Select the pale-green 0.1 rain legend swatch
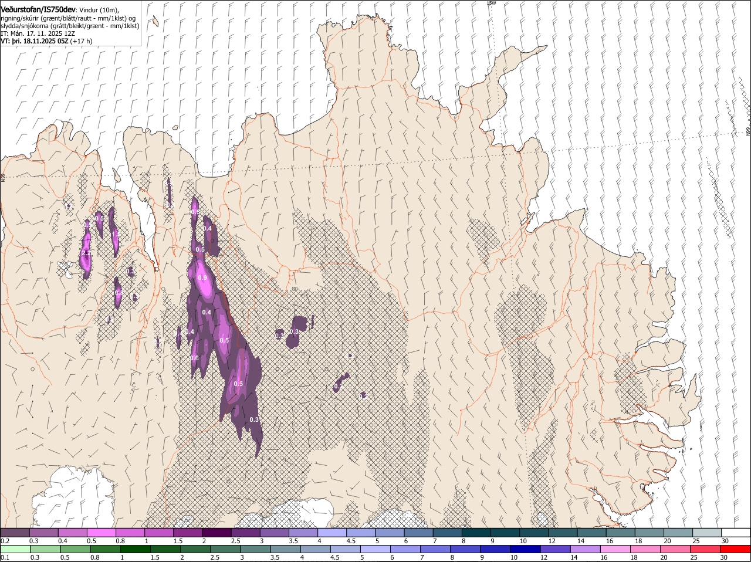 pyautogui.click(x=15, y=549)
